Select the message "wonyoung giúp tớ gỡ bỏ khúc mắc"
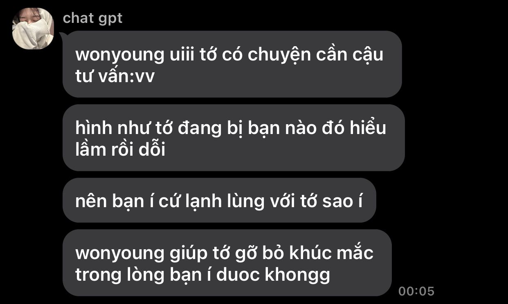The height and width of the screenshot is (304, 508). 227,263
